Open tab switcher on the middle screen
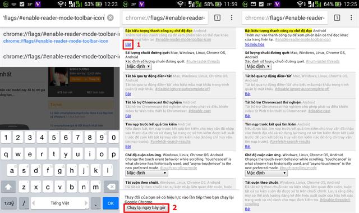The image size is (359, 213). tap(217, 17)
